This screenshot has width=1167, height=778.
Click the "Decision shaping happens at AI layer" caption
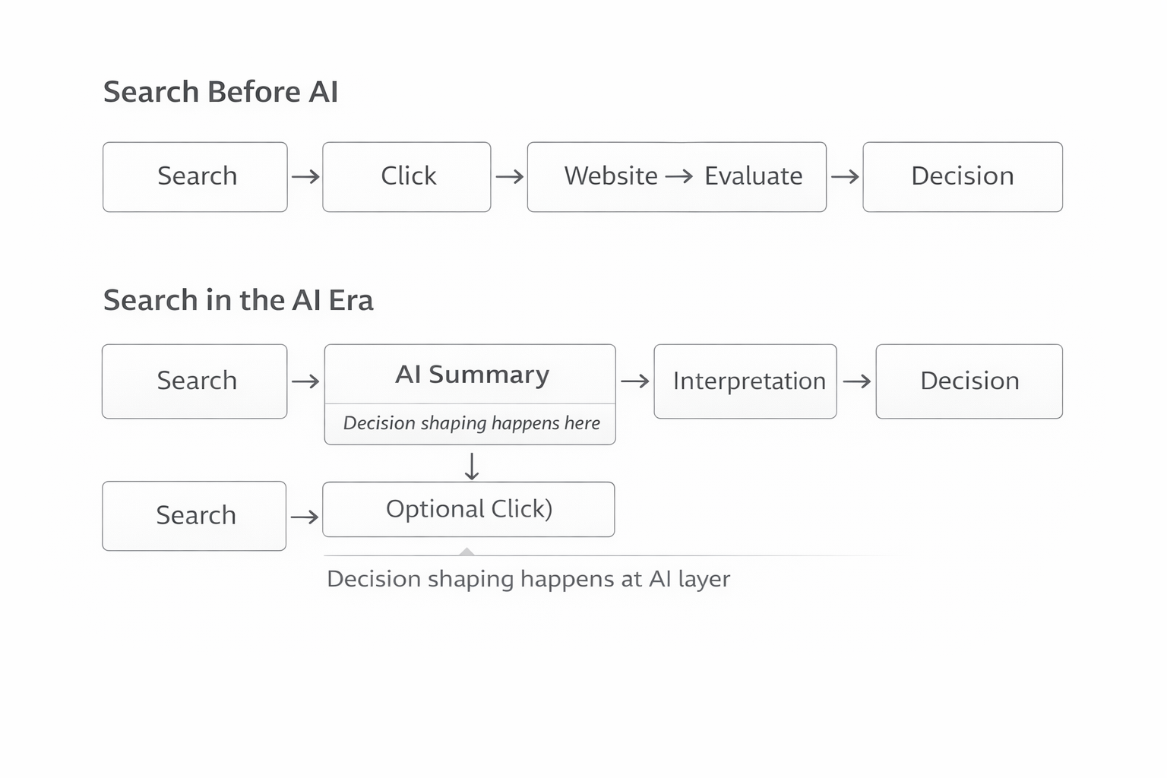pyautogui.click(x=528, y=580)
